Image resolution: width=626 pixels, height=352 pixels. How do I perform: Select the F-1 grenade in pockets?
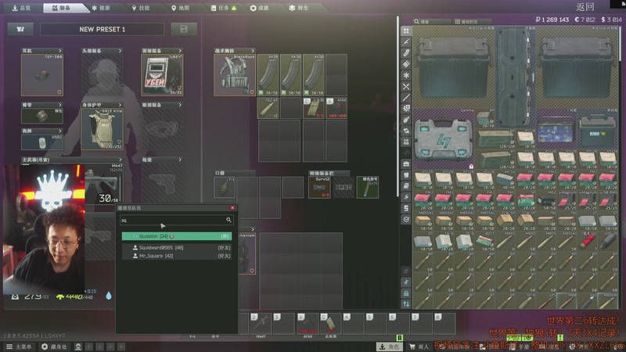[225, 187]
